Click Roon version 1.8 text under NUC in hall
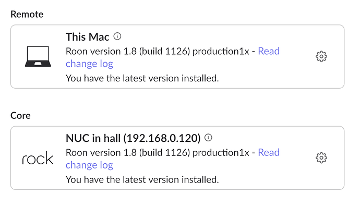 pos(101,153)
